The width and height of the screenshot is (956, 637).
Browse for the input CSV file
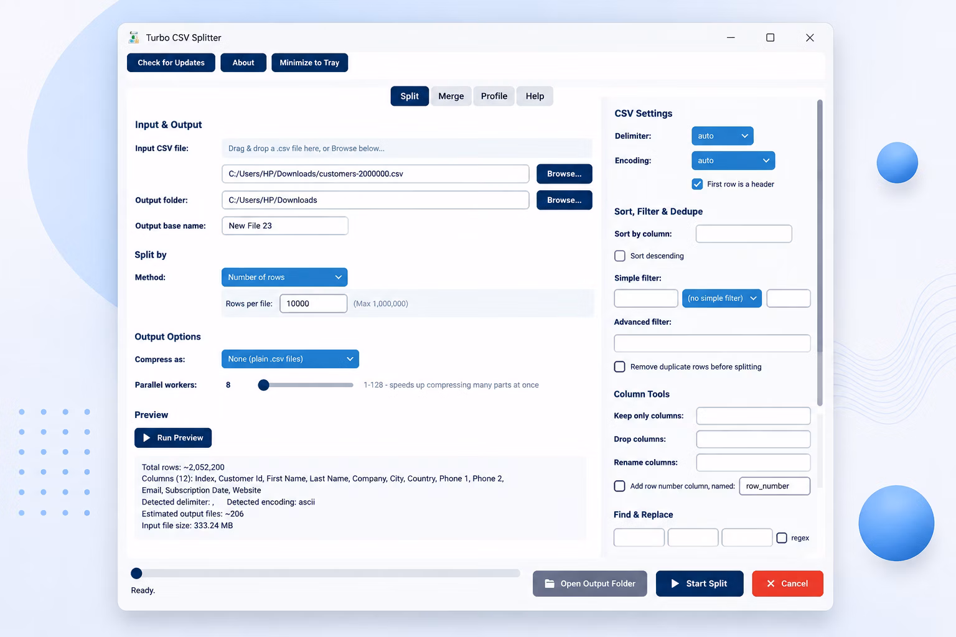(565, 174)
